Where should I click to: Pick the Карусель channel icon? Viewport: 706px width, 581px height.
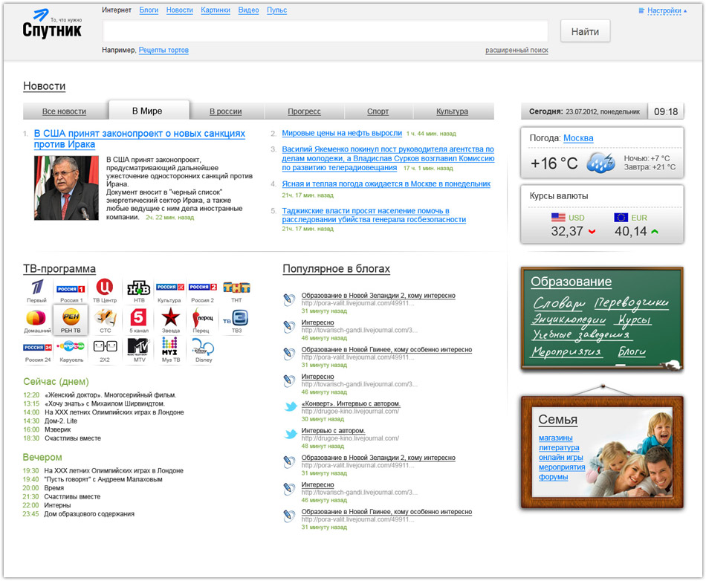[71, 346]
